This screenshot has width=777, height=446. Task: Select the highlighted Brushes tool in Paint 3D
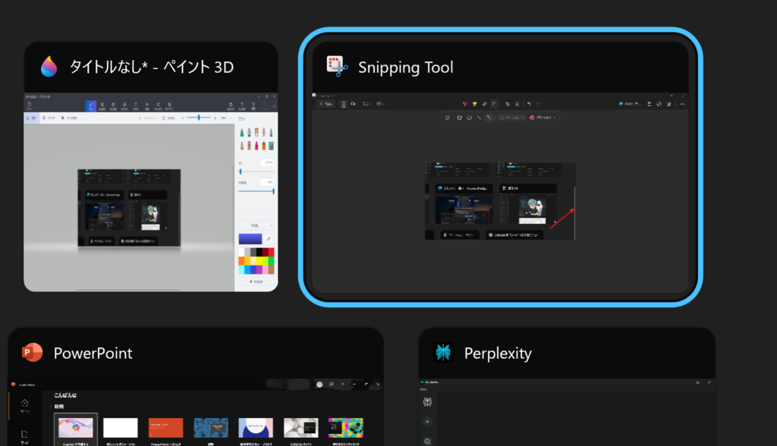(91, 105)
